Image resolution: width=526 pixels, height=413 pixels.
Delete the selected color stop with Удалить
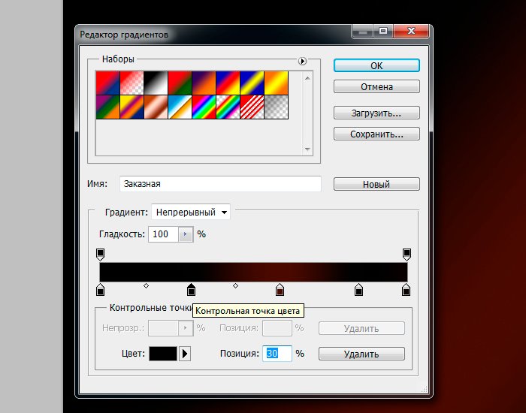point(361,354)
